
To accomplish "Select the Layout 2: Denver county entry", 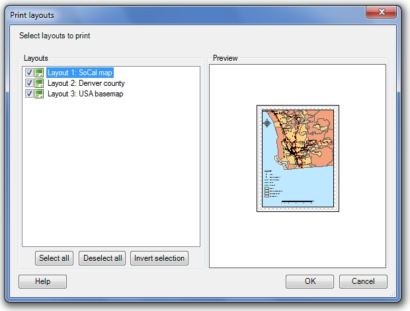I will coord(86,83).
